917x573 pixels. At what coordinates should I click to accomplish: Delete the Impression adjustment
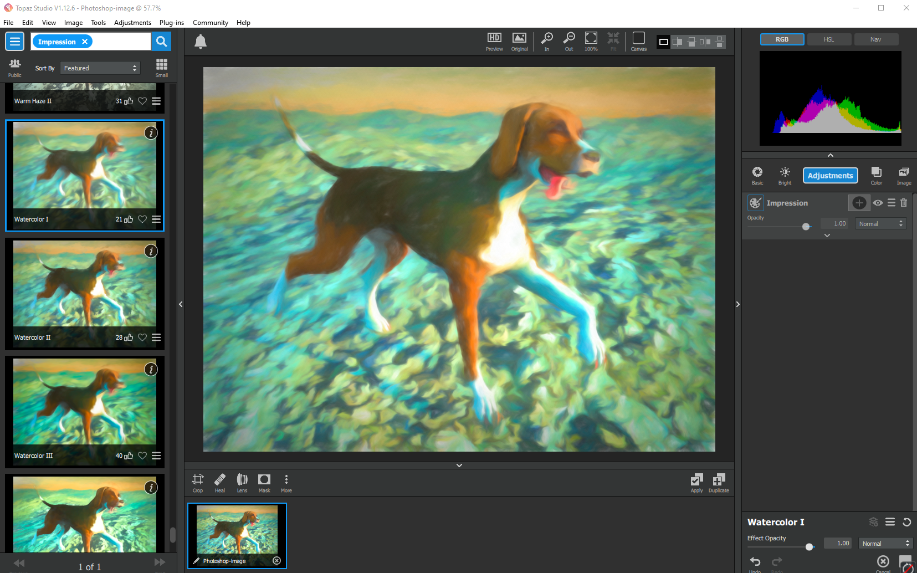pyautogui.click(x=904, y=203)
